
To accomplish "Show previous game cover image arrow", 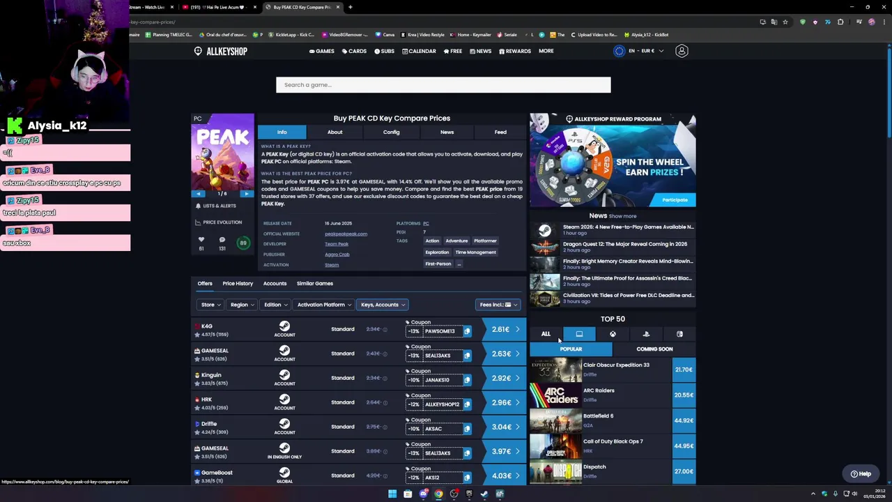I will coord(199,194).
